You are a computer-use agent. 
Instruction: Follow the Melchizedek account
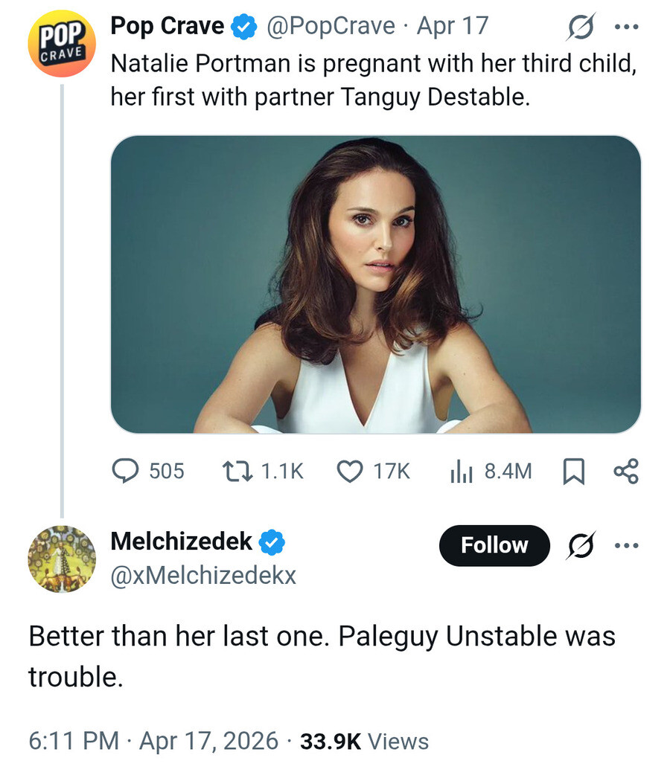494,545
